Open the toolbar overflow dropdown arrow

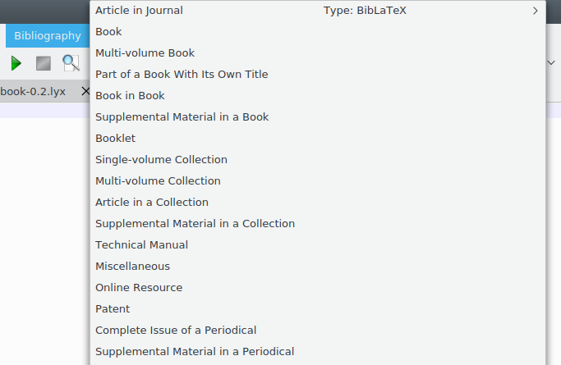[x=551, y=63]
